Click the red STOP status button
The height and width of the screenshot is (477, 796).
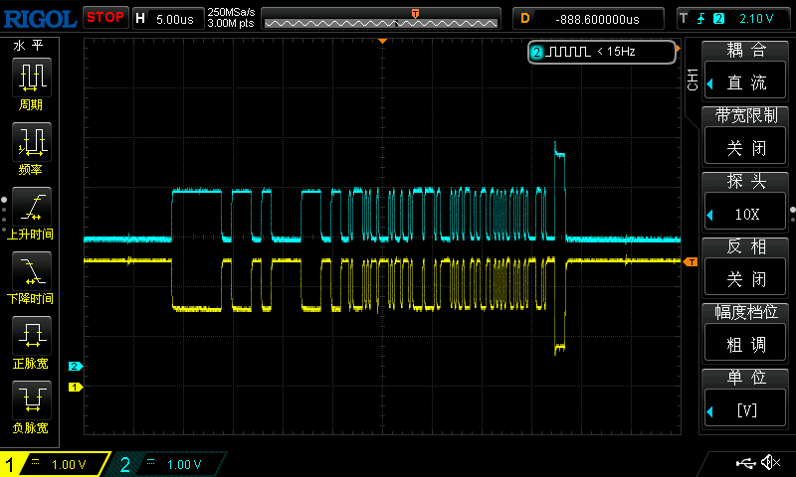click(104, 17)
